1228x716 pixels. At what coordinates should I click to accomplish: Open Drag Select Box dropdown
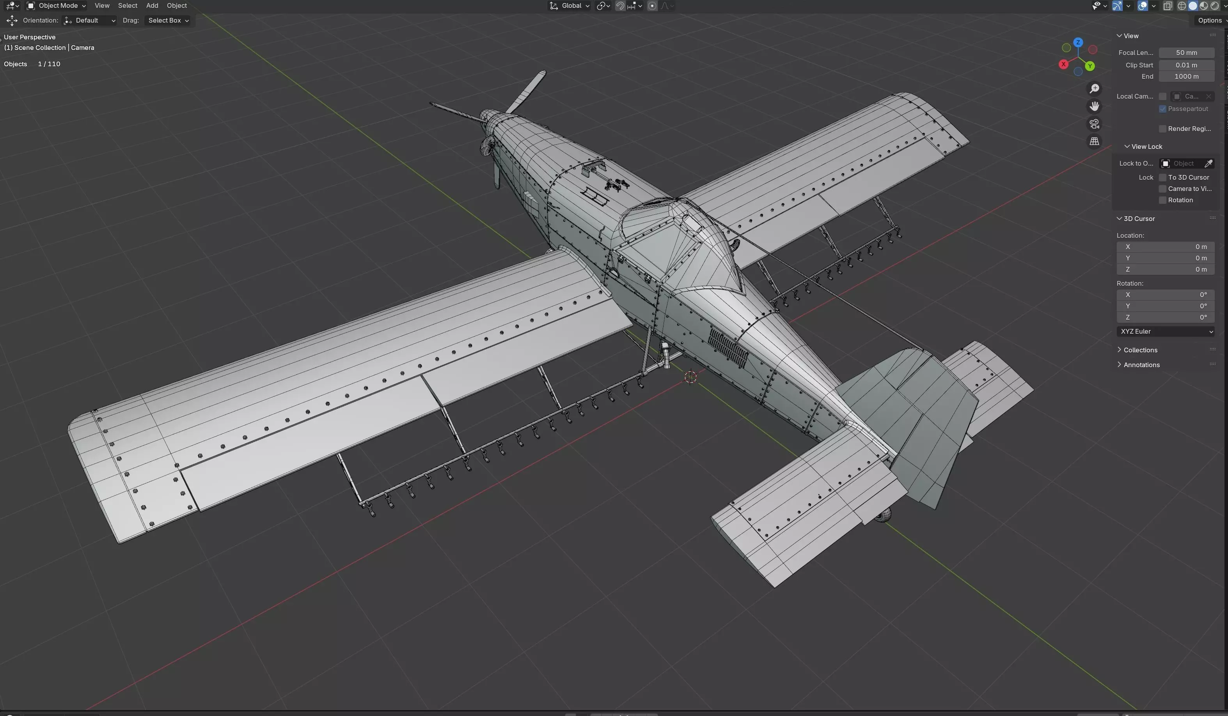coord(168,20)
